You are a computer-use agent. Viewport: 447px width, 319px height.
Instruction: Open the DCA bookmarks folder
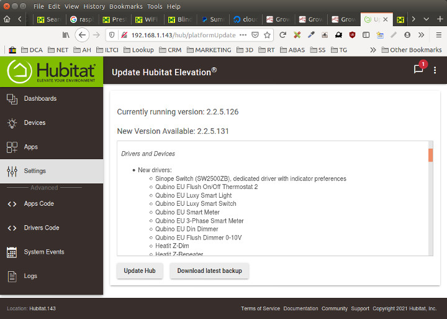[32, 50]
